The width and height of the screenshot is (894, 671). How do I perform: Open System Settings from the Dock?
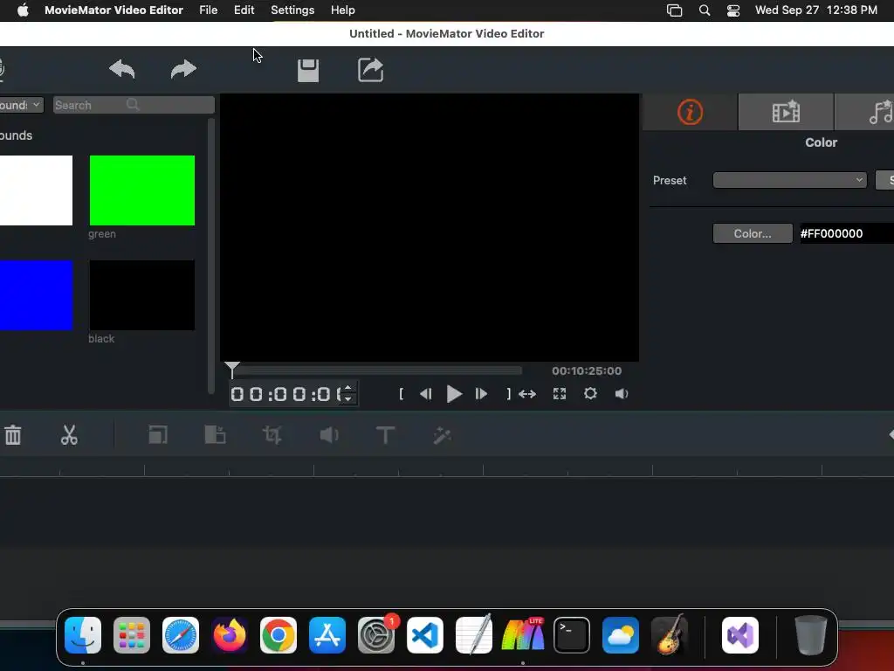pos(376,635)
